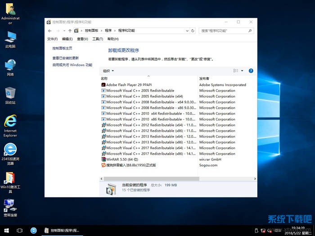
Task: Click the back arrow in the window
Action: [x=50, y=31]
